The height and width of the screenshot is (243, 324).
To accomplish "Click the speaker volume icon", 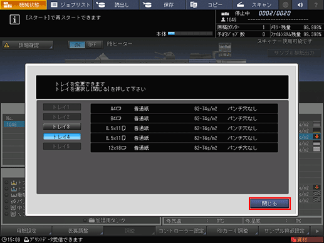I will coord(300,4).
